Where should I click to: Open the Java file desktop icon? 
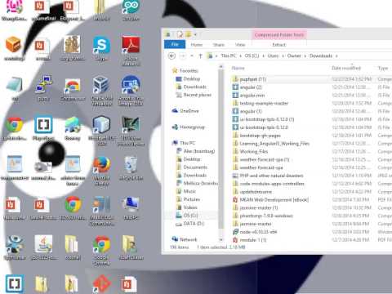click(43, 247)
